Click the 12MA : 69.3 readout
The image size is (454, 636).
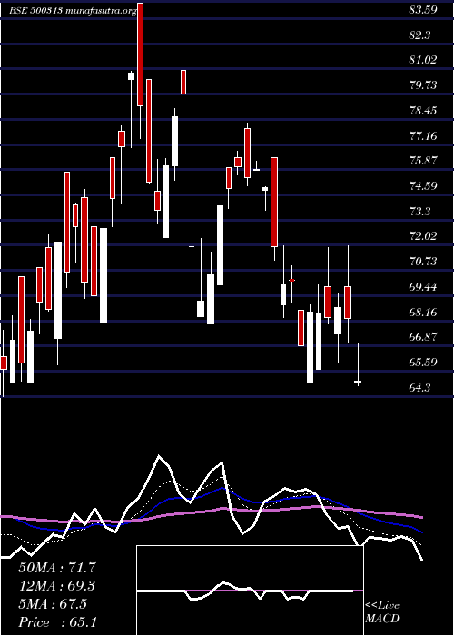pyautogui.click(x=57, y=586)
